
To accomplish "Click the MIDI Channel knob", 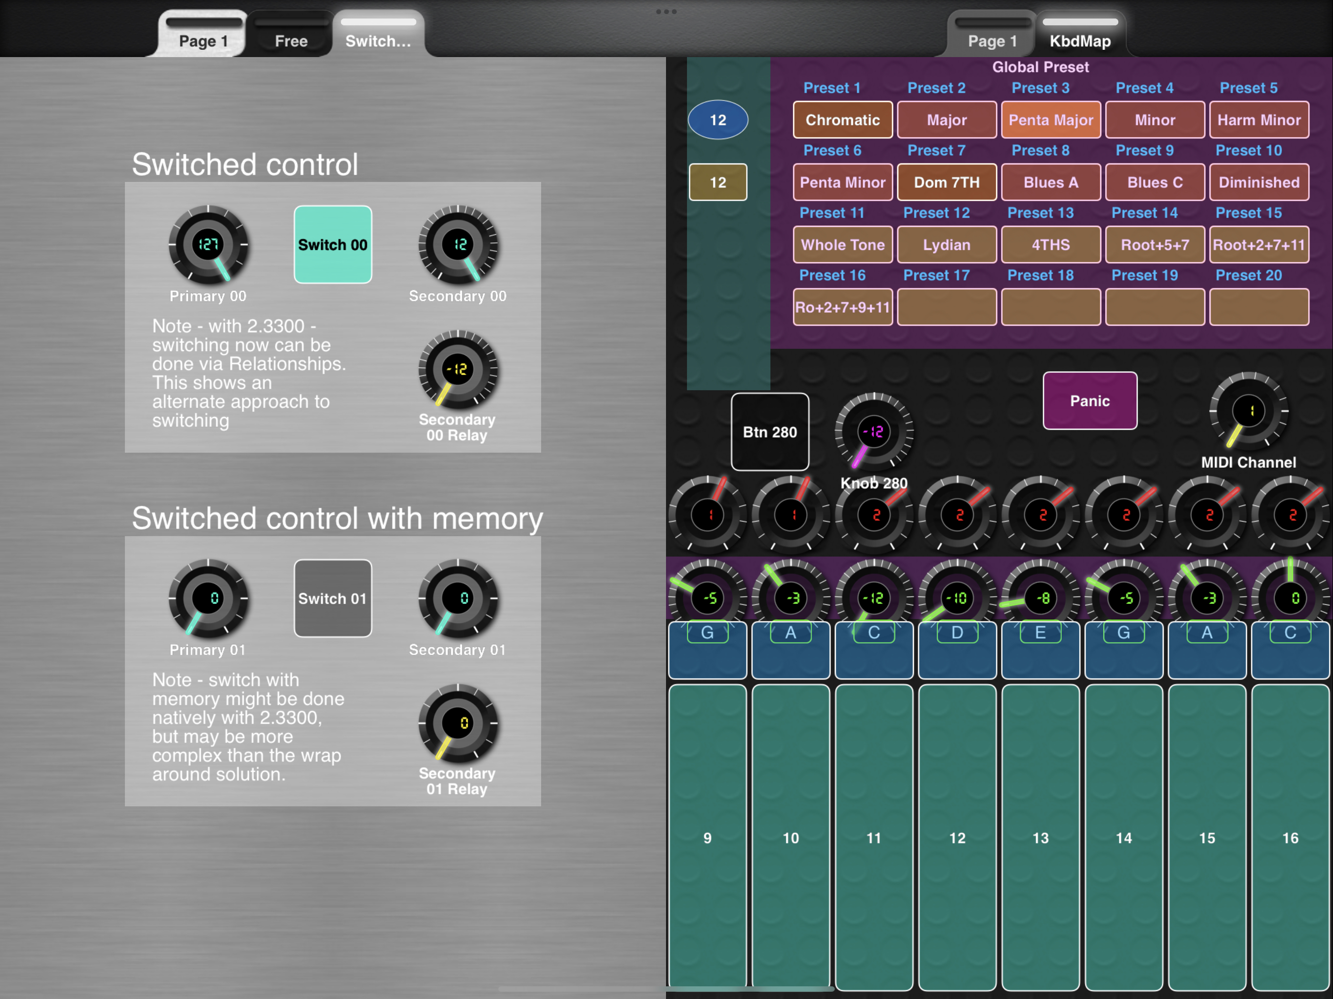I will 1249,411.
